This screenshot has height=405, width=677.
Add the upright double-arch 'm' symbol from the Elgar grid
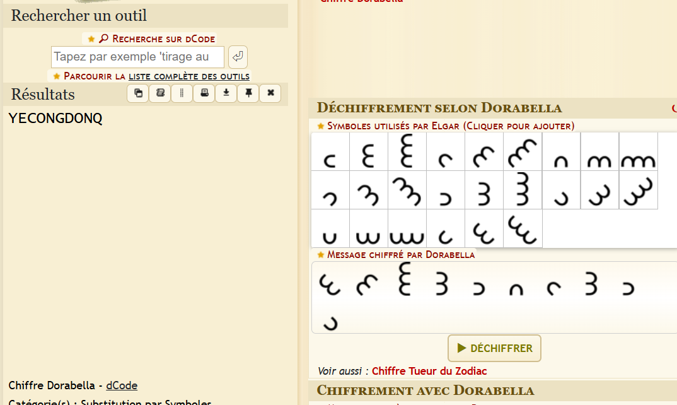pyautogui.click(x=599, y=151)
